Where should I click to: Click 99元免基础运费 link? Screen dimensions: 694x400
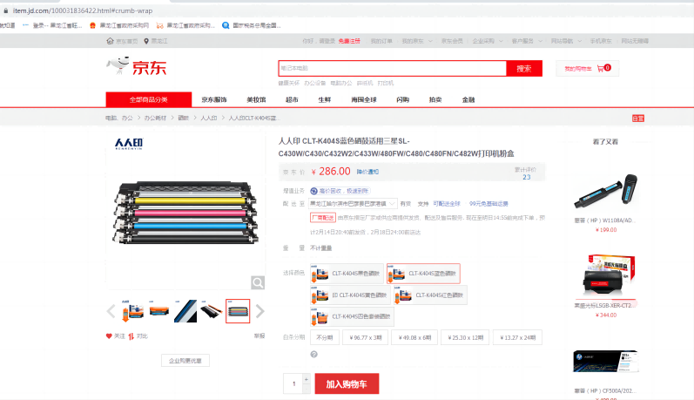(488, 204)
